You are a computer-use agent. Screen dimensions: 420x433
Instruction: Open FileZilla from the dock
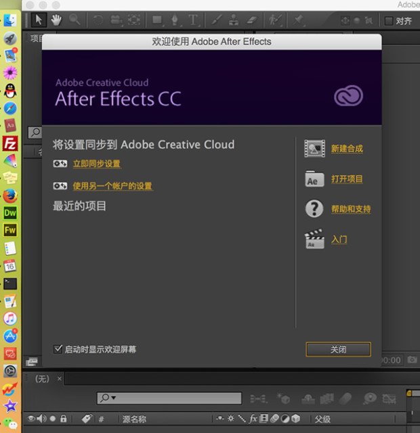coord(10,143)
